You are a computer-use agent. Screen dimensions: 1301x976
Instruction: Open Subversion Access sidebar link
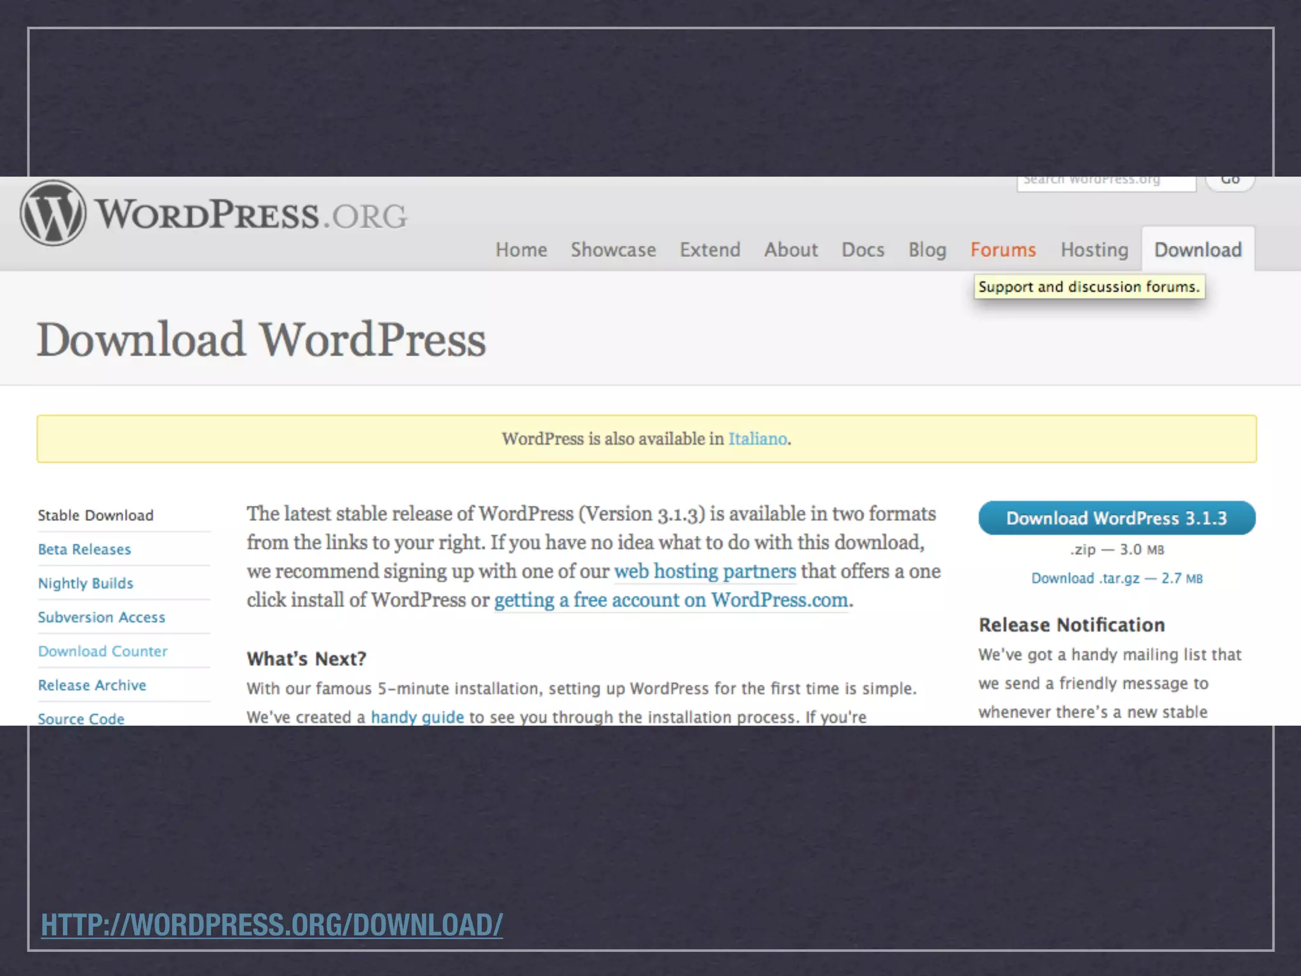point(102,618)
